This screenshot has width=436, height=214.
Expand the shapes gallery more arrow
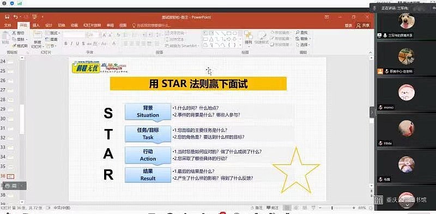pos(241,45)
